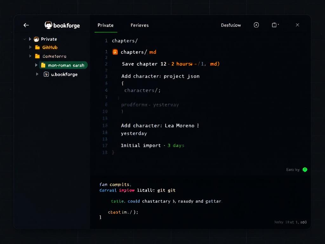Click the green 3 days link
This screenshot has height=244, width=325.
(x=176, y=145)
